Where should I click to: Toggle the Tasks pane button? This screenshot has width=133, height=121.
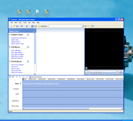(x=34, y=26)
